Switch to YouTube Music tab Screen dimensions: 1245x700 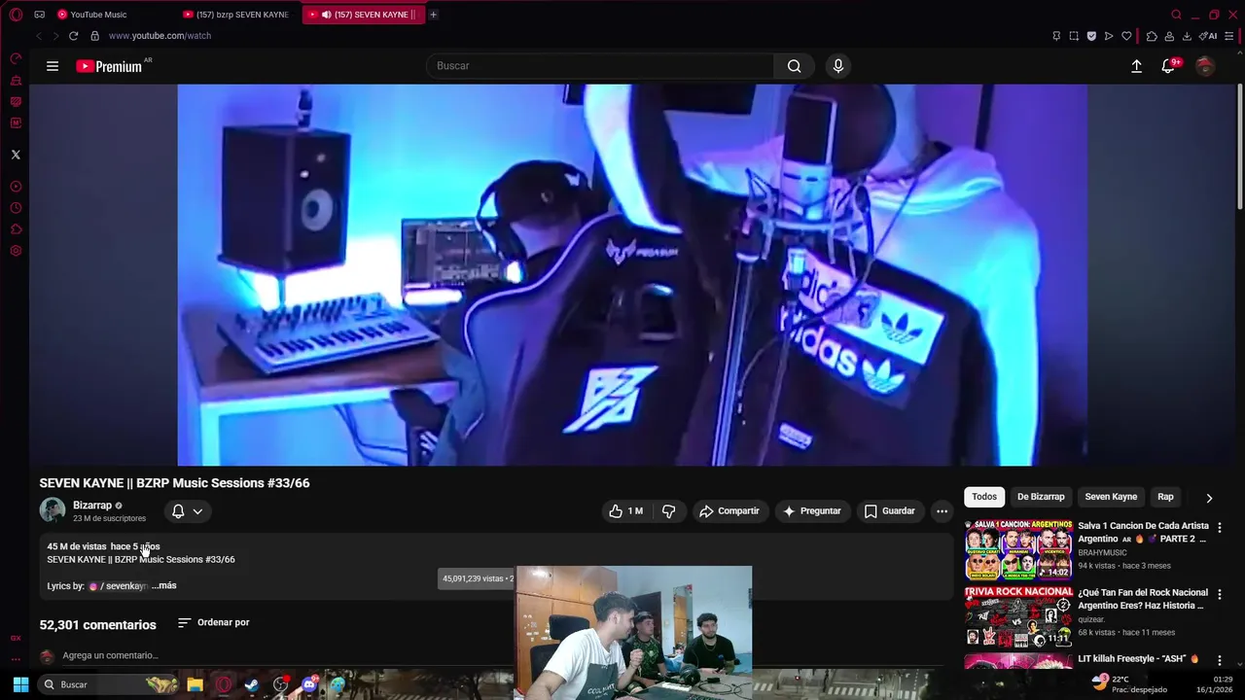tap(107, 15)
